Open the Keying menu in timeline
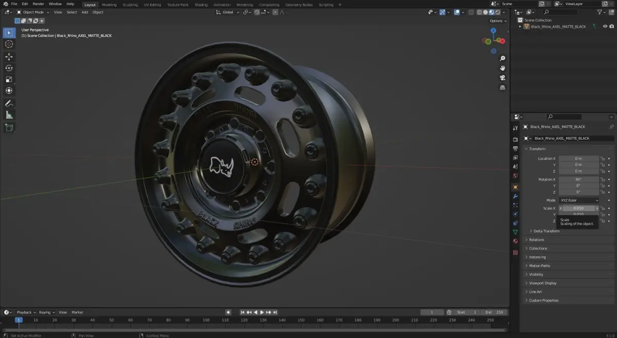Image resolution: width=617 pixels, height=338 pixels. (46, 312)
